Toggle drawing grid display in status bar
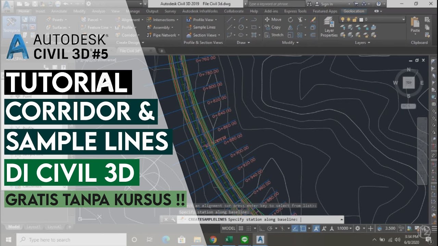Viewport: 438px width, 246px height. [241, 228]
